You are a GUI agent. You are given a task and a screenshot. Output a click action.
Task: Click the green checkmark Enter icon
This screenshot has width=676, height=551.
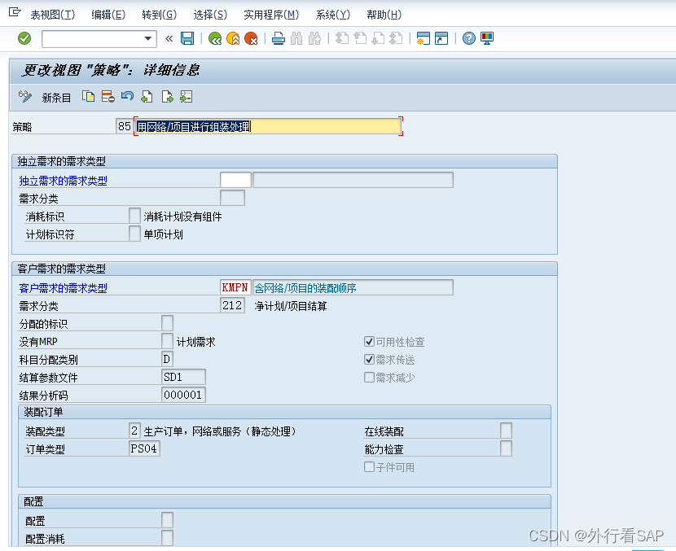coord(24,38)
